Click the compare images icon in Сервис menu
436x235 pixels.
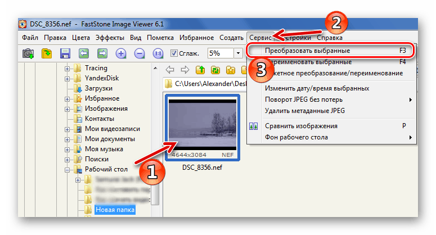pos(253,126)
